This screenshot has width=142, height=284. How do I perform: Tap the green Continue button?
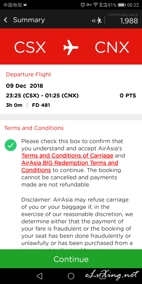tap(71, 259)
